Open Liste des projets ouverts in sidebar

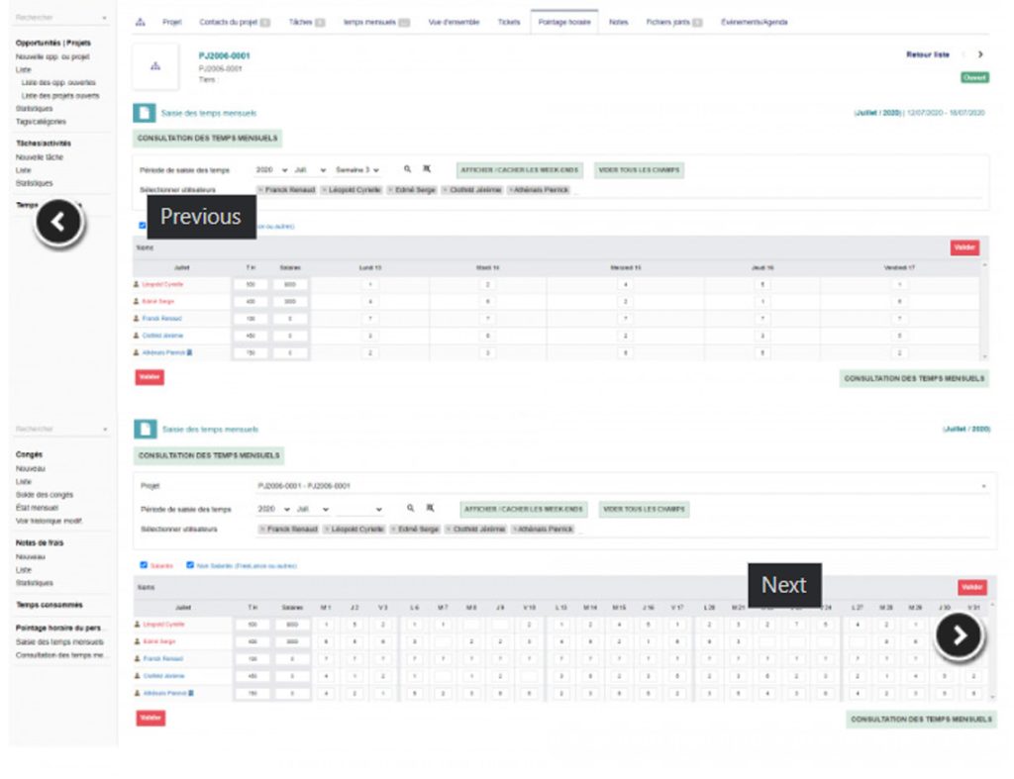59,96
